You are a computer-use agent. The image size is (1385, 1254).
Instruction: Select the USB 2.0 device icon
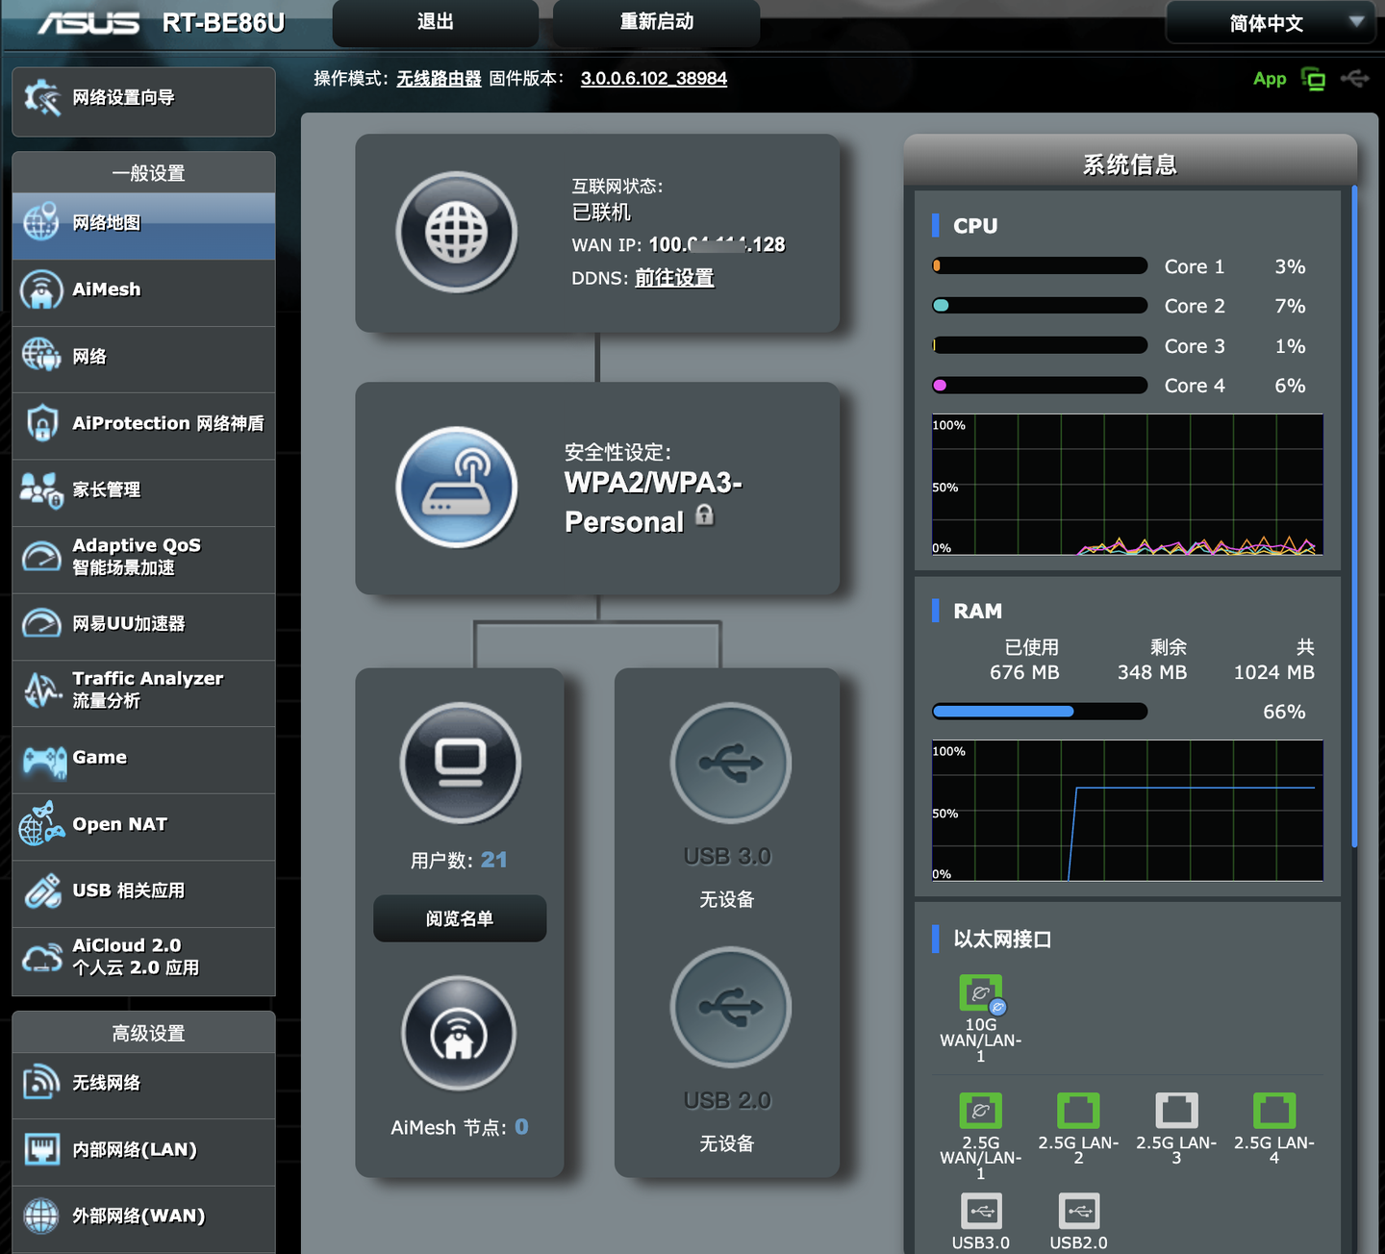(731, 1007)
